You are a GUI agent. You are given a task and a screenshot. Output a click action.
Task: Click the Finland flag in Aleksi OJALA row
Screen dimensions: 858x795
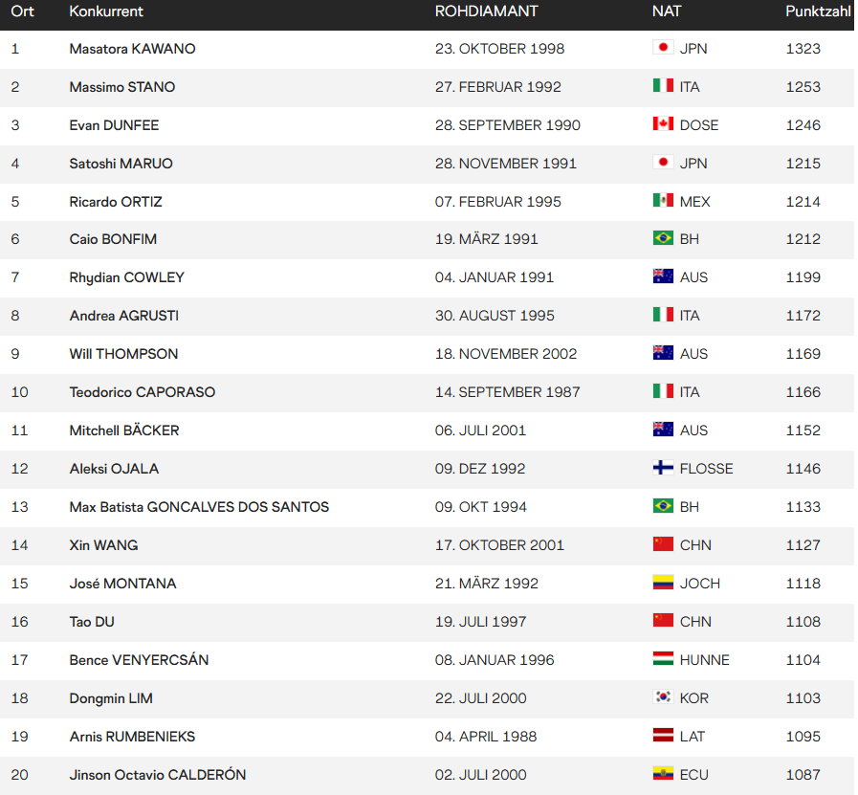click(x=663, y=468)
